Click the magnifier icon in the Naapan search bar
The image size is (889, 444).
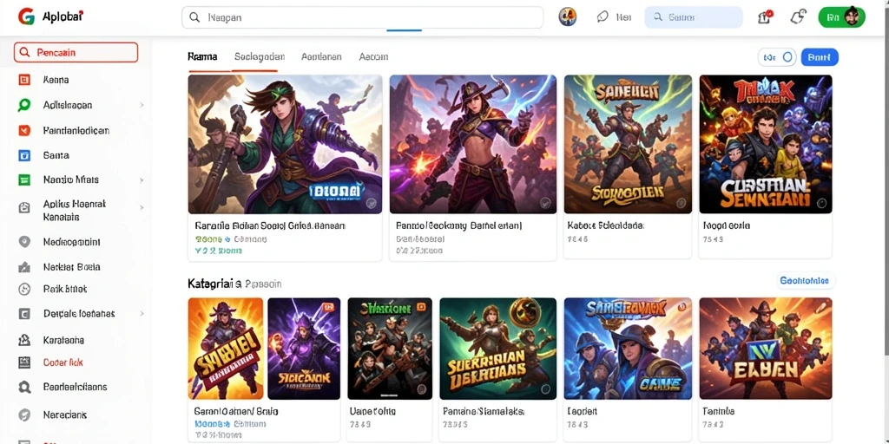194,17
